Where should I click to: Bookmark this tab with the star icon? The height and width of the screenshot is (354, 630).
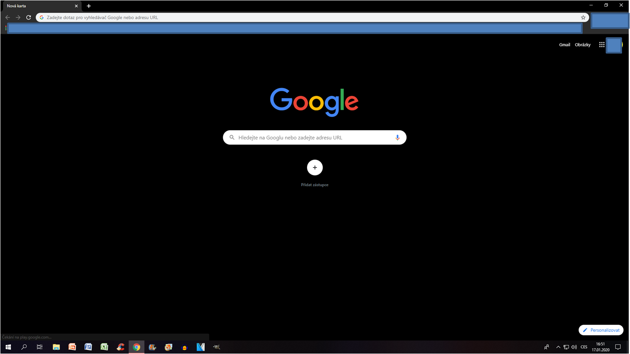583,18
